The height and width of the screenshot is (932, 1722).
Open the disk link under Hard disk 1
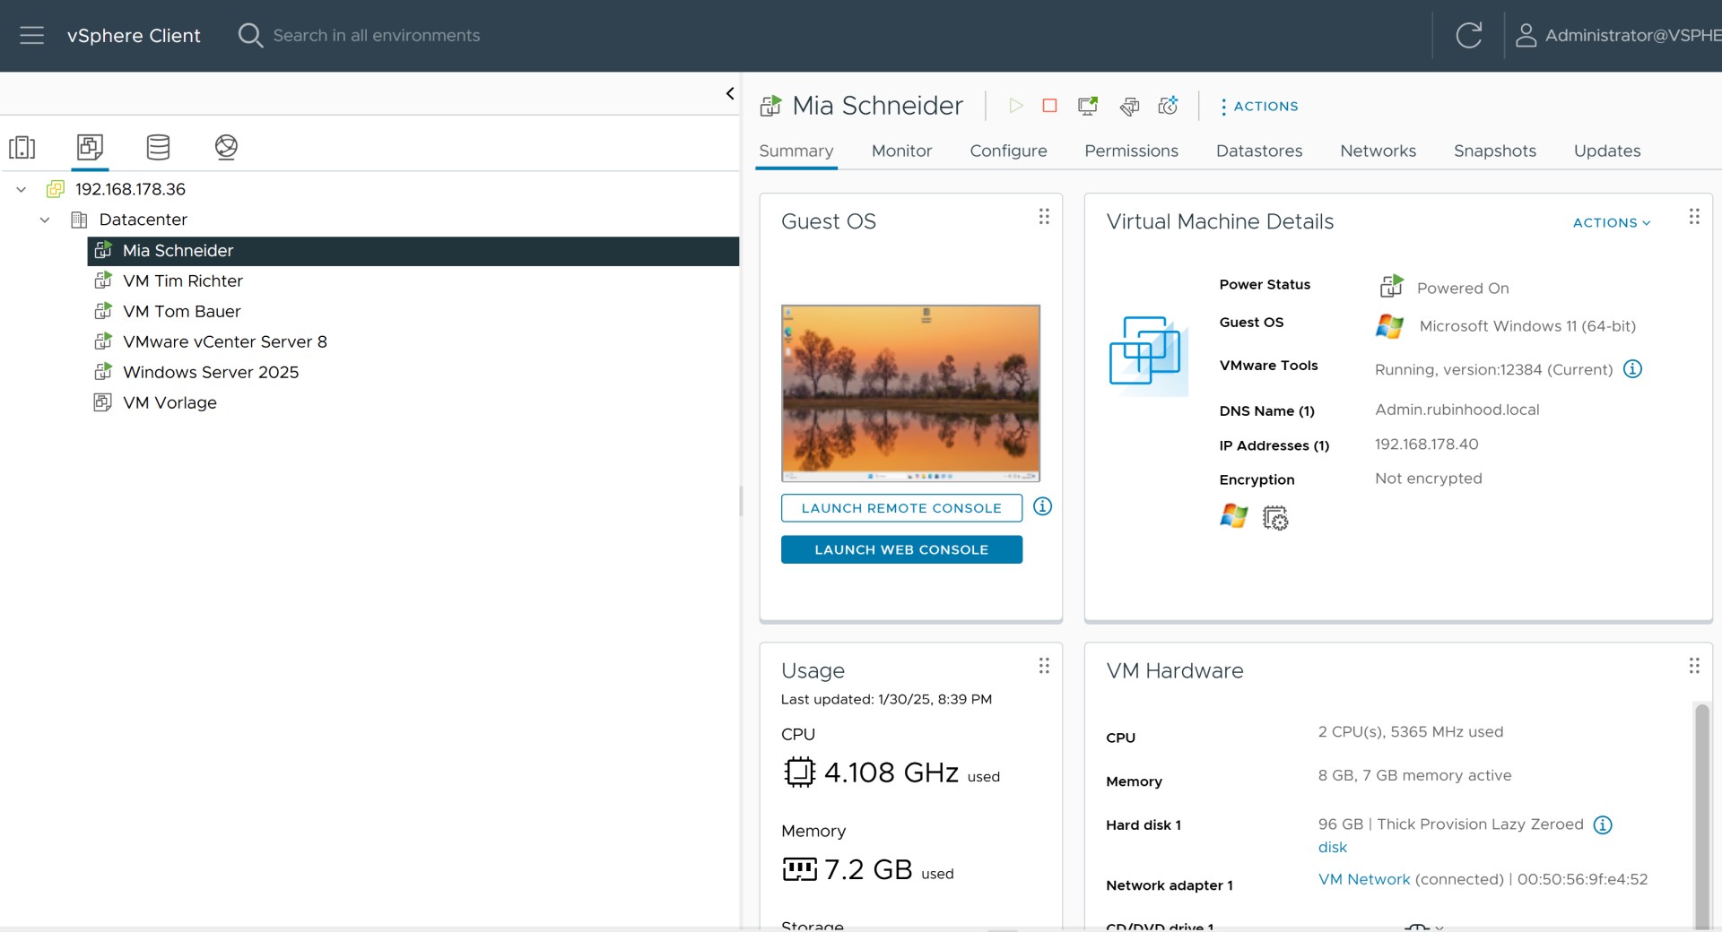coord(1332,847)
